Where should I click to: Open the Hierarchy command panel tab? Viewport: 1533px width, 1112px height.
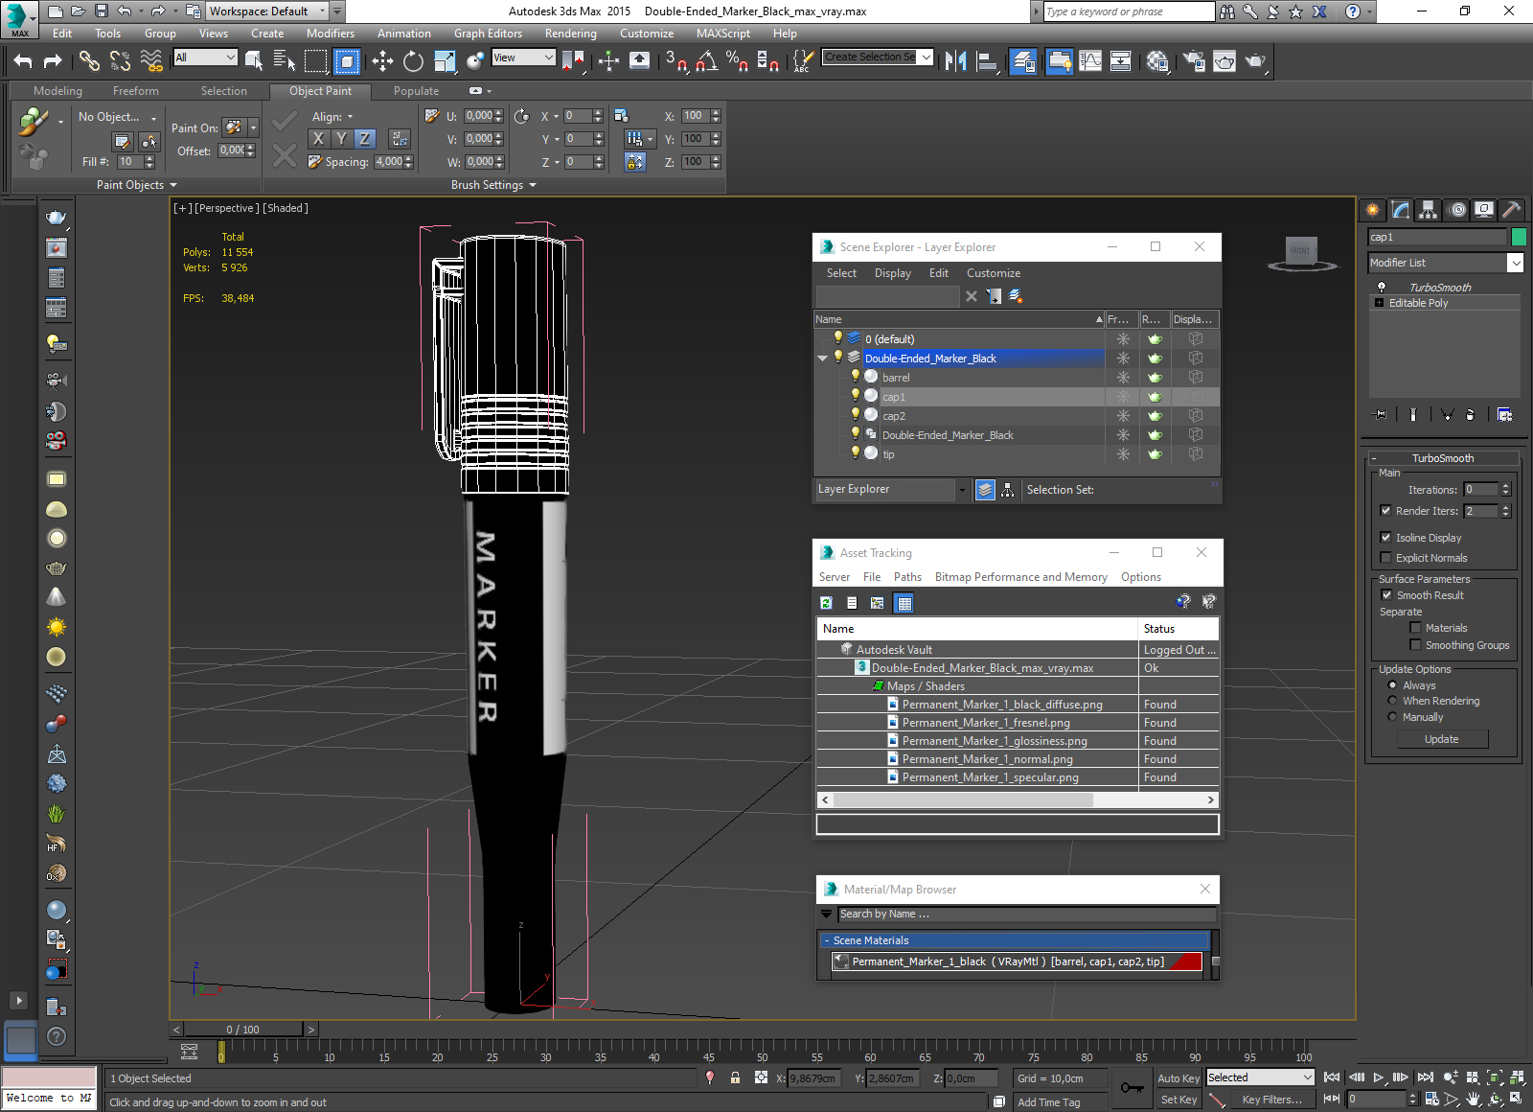(1429, 209)
